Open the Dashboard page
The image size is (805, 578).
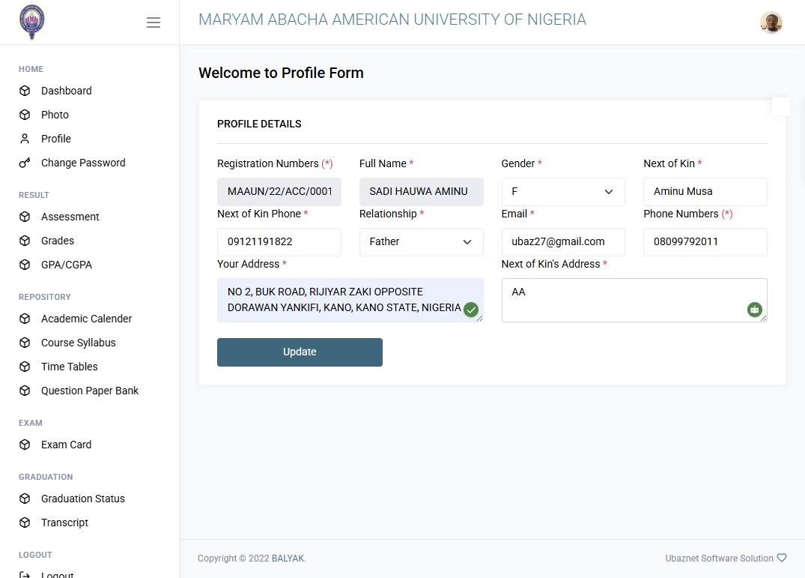(x=66, y=91)
